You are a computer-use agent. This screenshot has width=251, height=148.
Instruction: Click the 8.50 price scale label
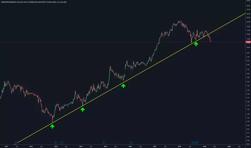(248, 53)
